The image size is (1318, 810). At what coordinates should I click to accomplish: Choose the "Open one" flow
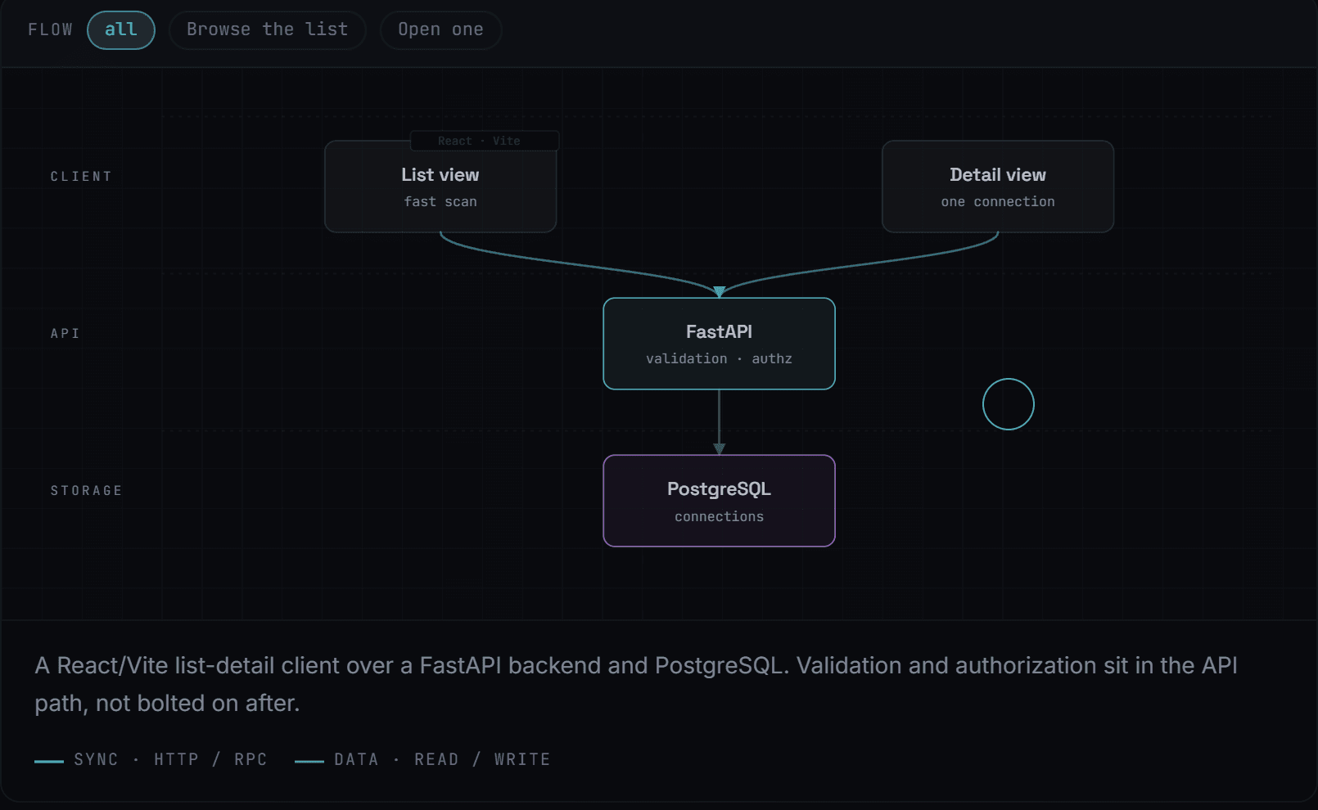point(440,30)
